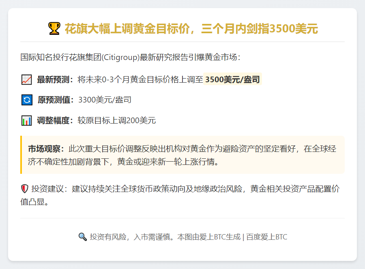The width and height of the screenshot is (365, 269).
Task: Click the footer text 百度爱上BTC
Action: coord(266,237)
